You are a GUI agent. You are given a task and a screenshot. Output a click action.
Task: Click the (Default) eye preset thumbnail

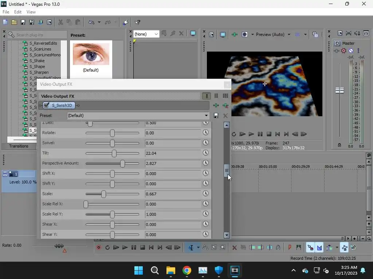click(x=91, y=54)
